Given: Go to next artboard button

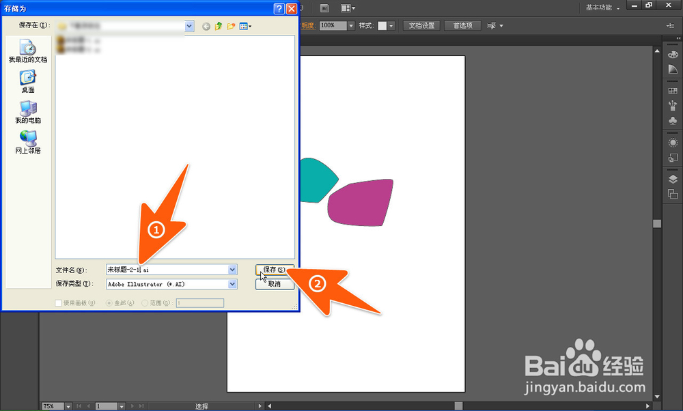Looking at the screenshot, I should click(132, 406).
